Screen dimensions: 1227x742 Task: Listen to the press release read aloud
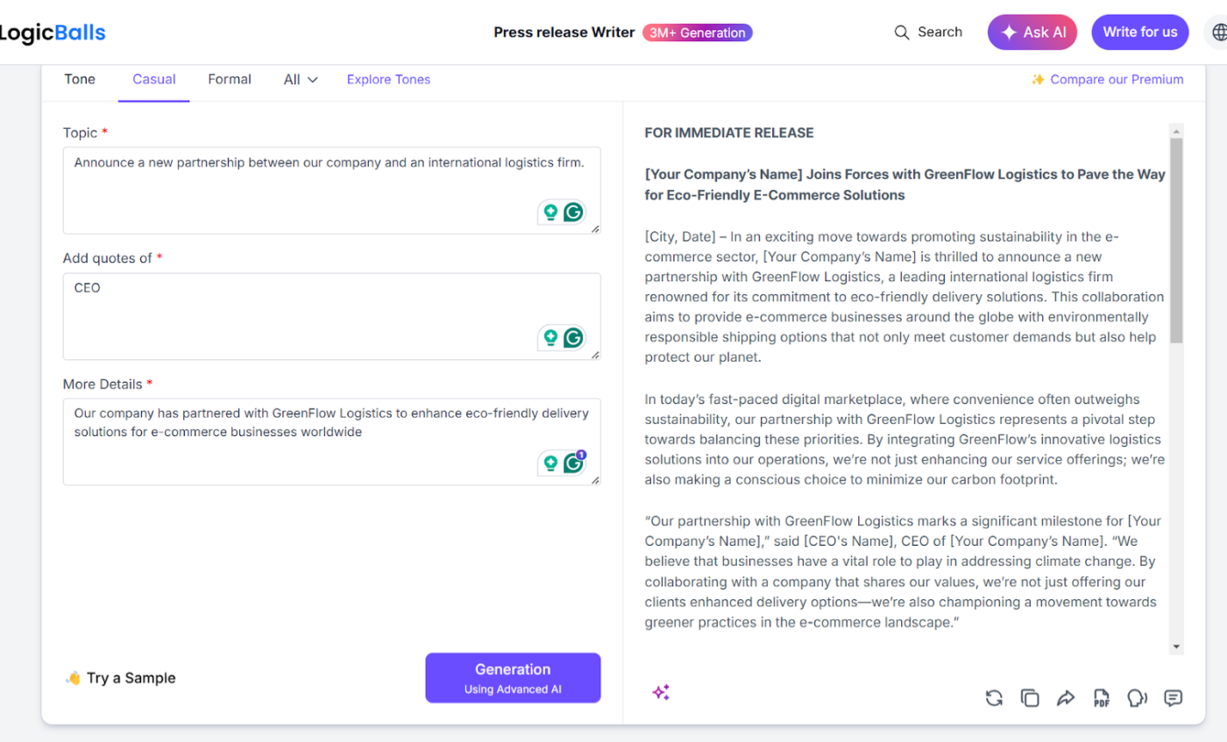1138,697
